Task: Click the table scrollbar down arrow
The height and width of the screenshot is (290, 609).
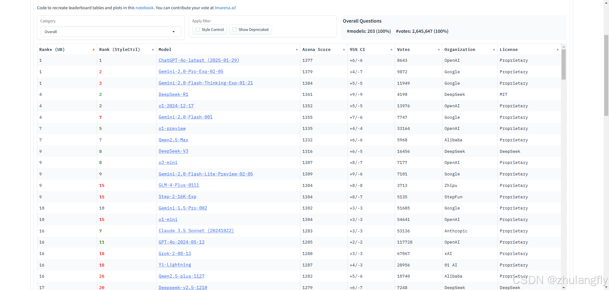Action: [x=563, y=287]
